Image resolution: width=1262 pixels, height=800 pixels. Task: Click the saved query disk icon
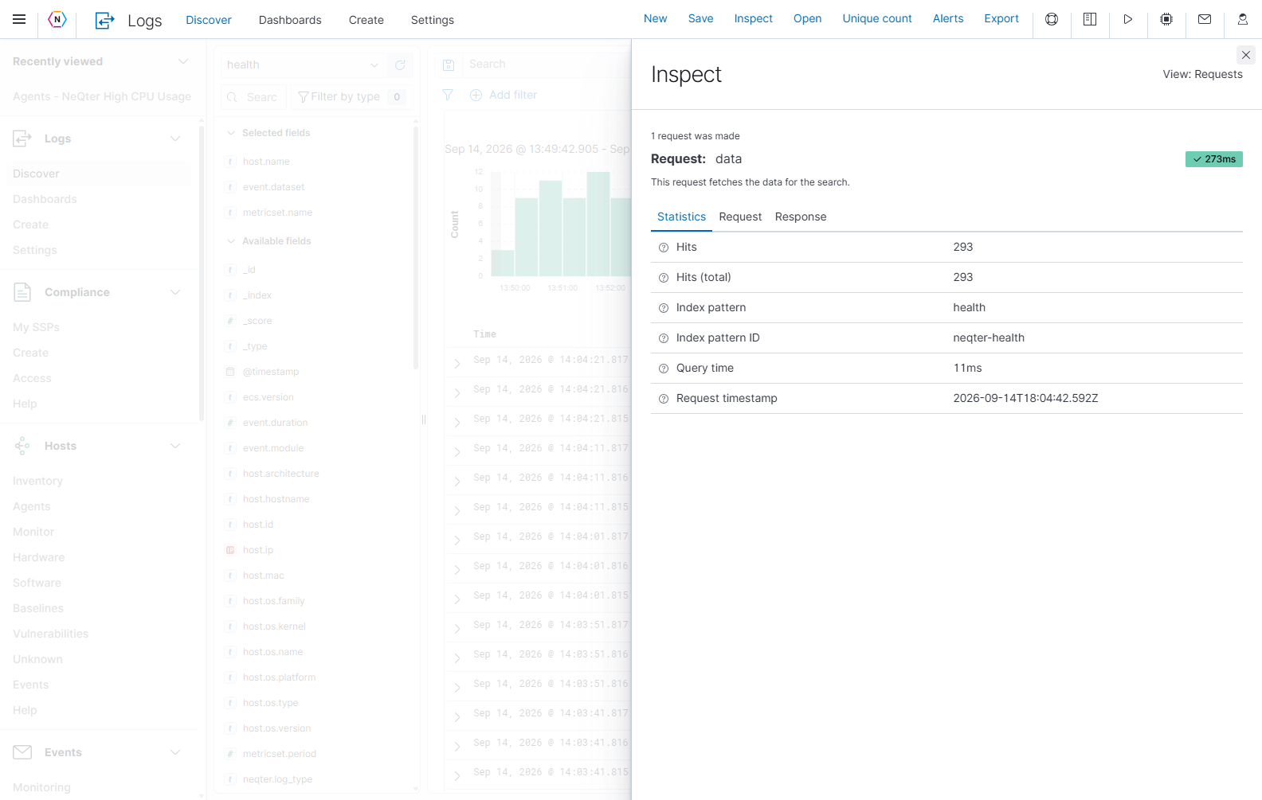click(x=449, y=64)
